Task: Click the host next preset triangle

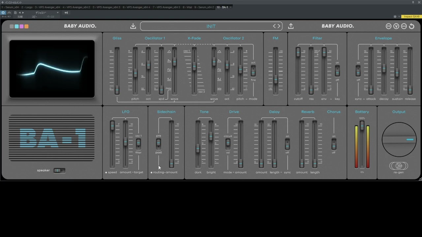Action: 23,13
